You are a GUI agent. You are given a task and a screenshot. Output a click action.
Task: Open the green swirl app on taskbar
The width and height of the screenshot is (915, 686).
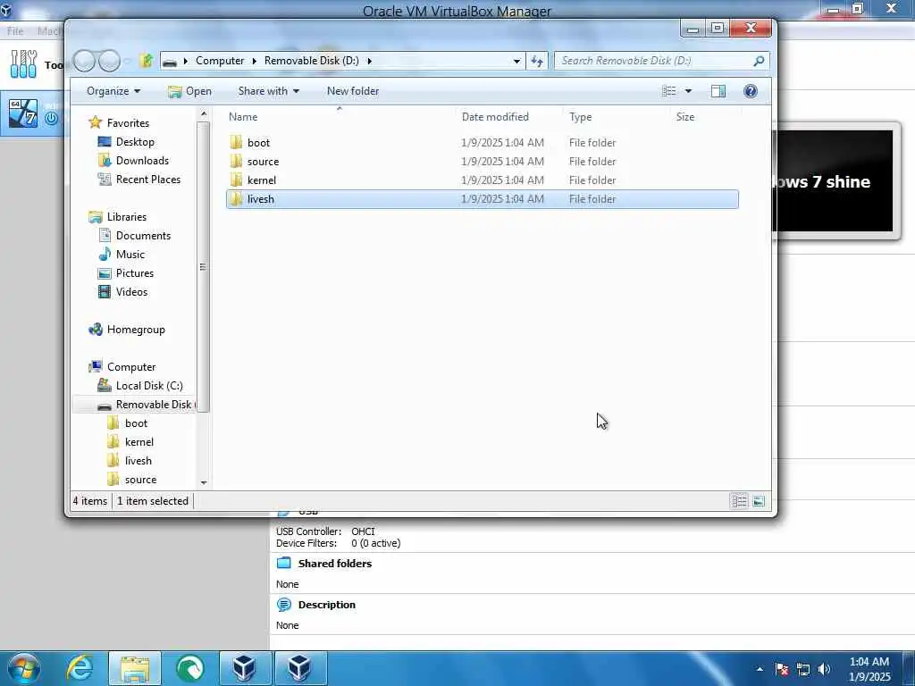coord(190,668)
